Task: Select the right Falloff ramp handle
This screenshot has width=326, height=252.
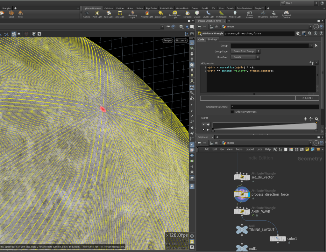Action: (x=316, y=130)
